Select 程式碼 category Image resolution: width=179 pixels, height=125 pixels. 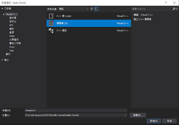(x=13, y=18)
